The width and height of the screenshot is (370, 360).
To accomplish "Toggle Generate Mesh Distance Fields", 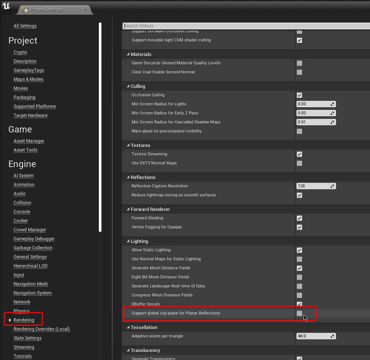I will [299, 268].
